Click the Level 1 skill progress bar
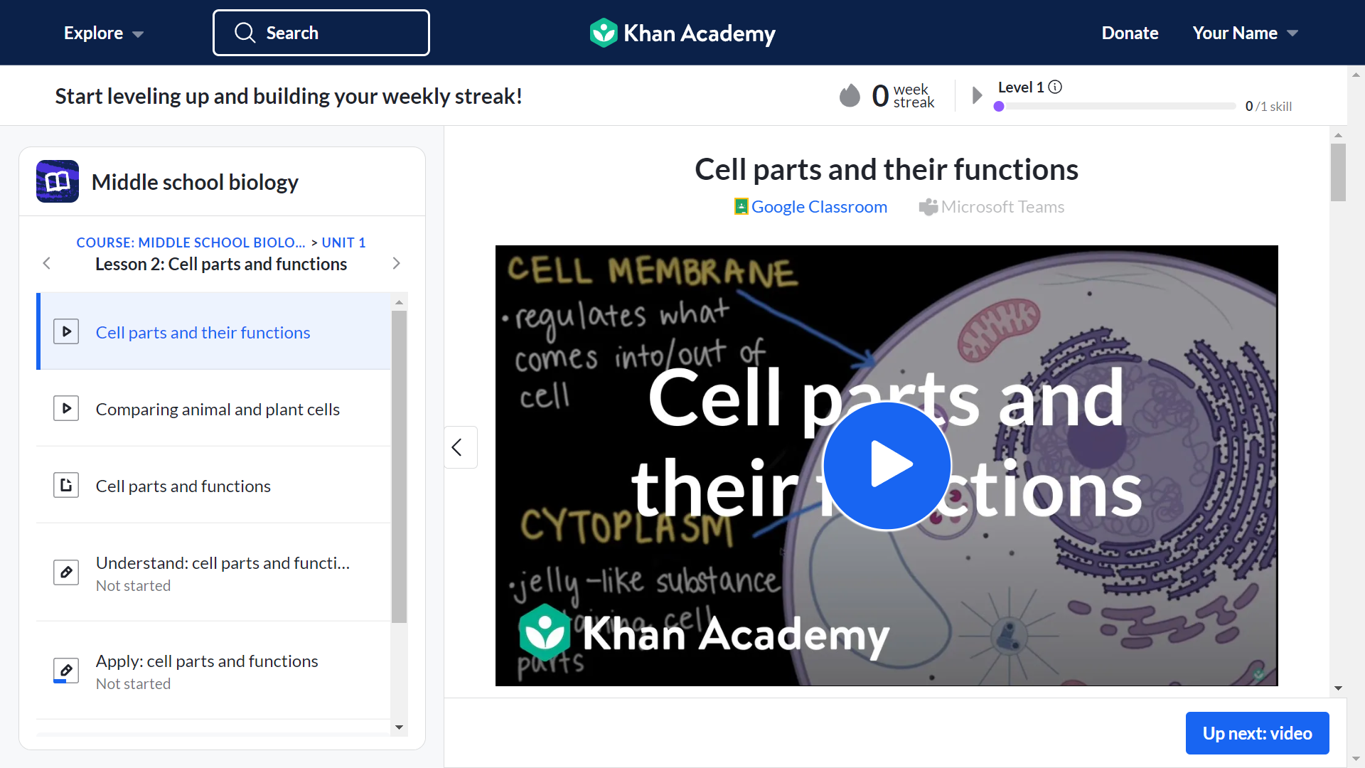The height and width of the screenshot is (768, 1365). coord(1115,106)
